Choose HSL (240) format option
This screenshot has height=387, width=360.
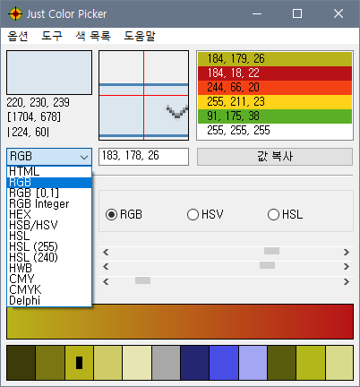click(49, 258)
